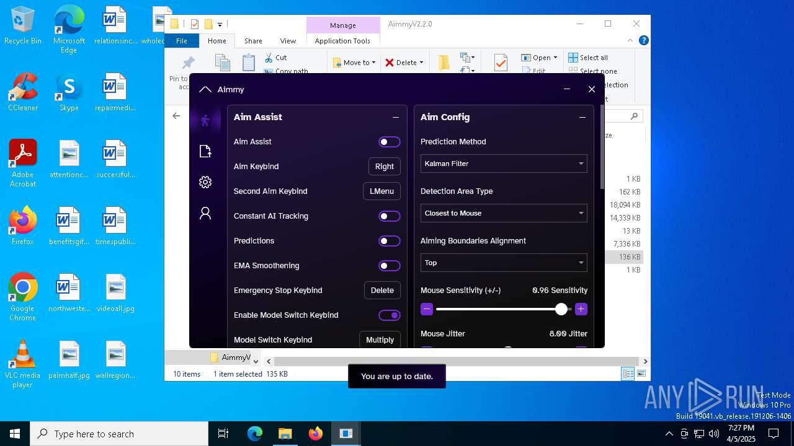
Task: Expand the Move to dropdown arrow
Action: point(375,63)
